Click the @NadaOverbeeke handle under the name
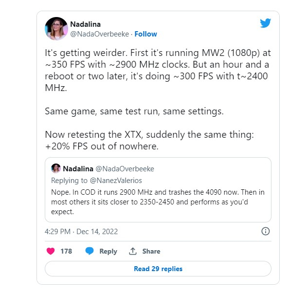Viewport: 306px width, 293px height. (x=99, y=34)
